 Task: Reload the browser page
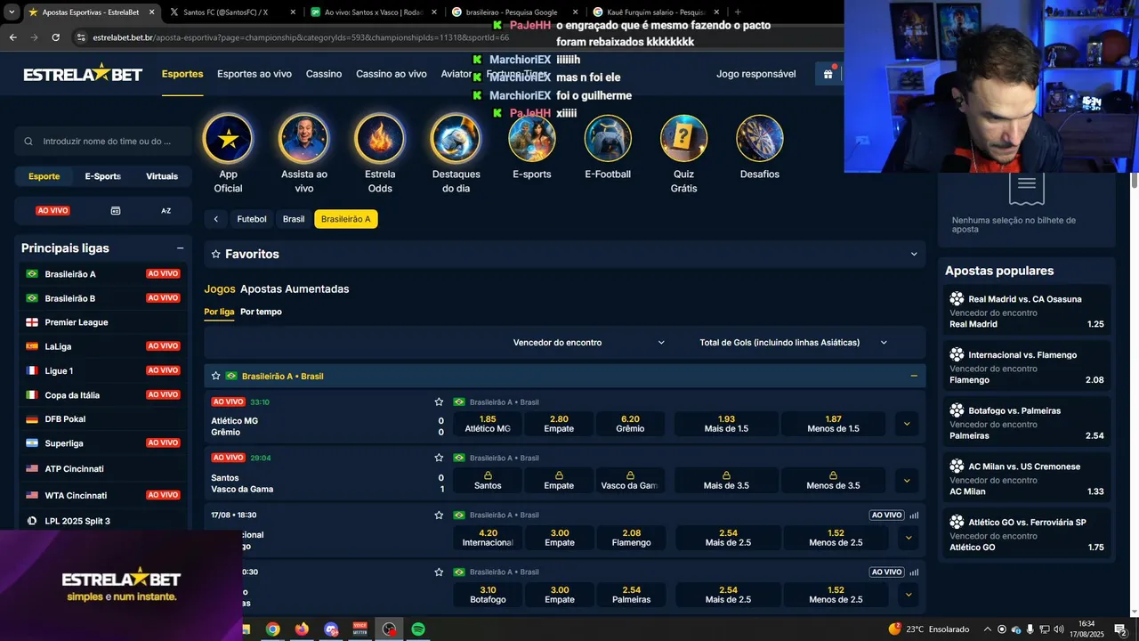tap(56, 37)
